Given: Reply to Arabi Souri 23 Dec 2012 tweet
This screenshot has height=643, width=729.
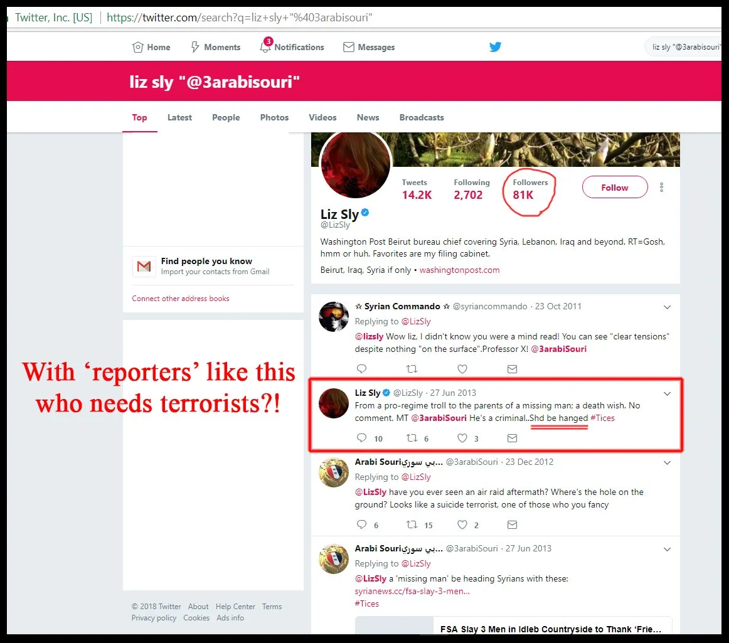Looking at the screenshot, I should 362,524.
